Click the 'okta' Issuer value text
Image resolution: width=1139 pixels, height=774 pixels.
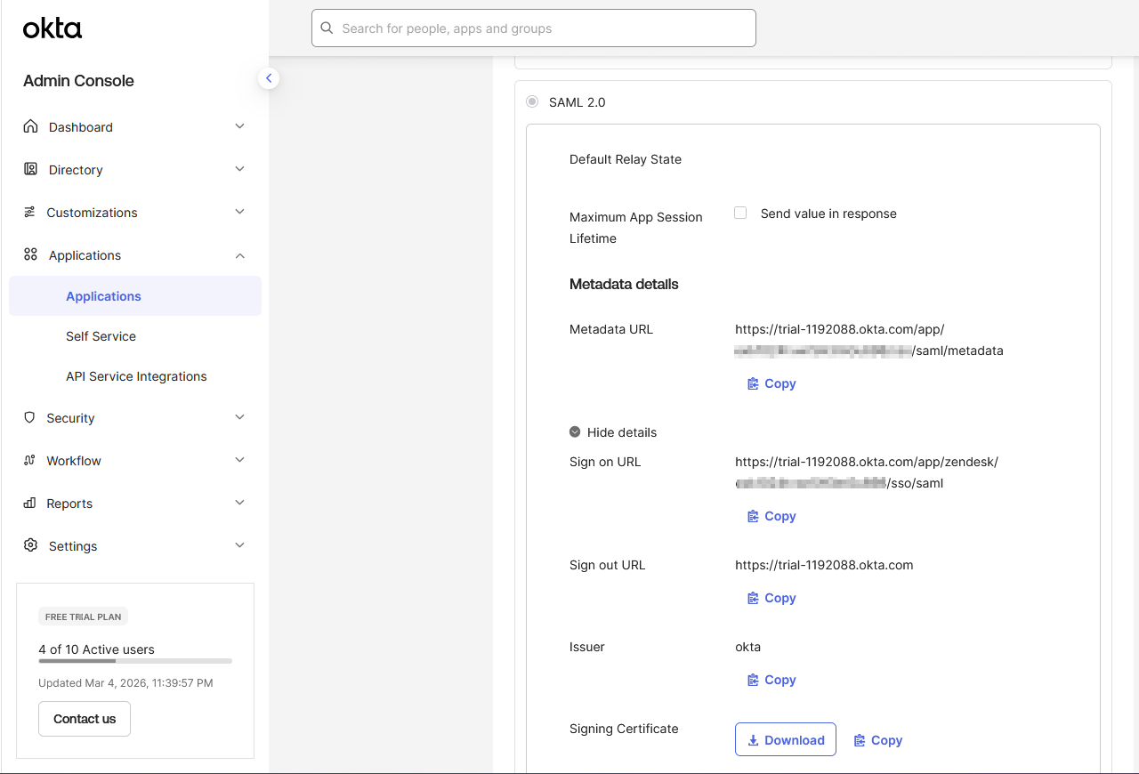coord(747,647)
